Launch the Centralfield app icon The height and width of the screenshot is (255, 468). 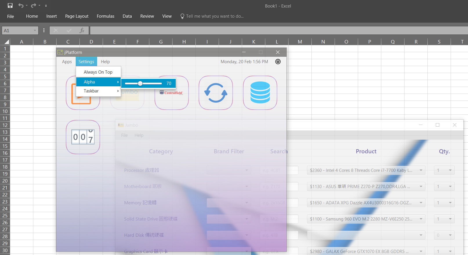point(172,93)
